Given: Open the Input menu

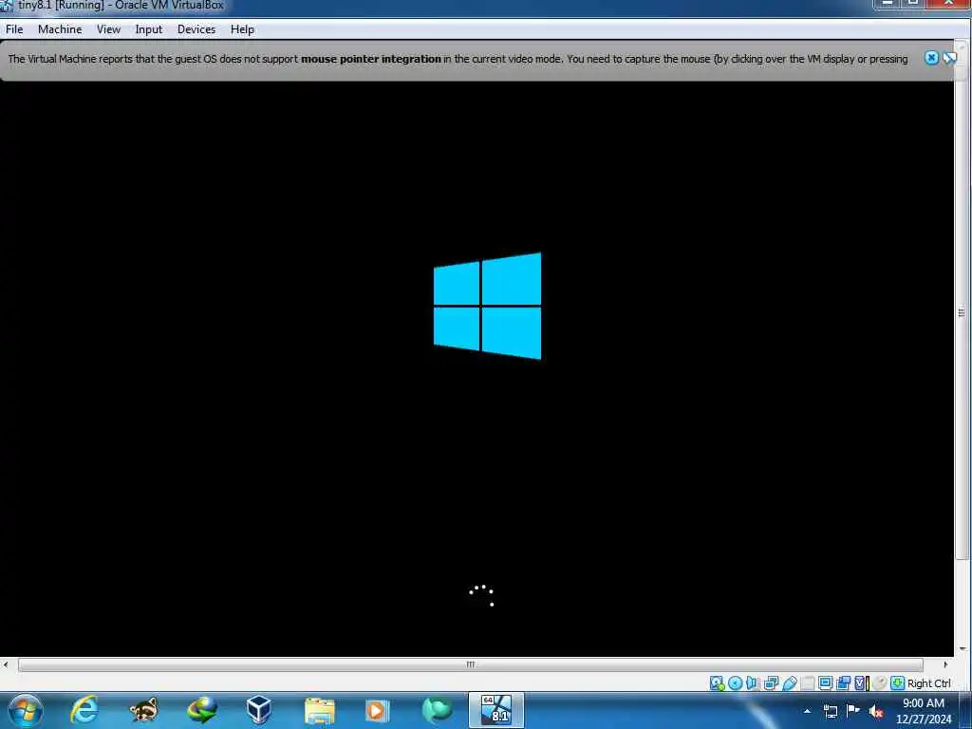Looking at the screenshot, I should click(x=149, y=29).
